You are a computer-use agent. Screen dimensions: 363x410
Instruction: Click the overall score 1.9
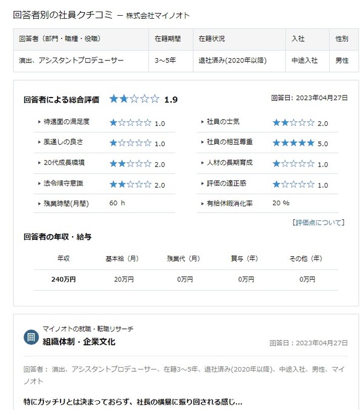(x=171, y=100)
